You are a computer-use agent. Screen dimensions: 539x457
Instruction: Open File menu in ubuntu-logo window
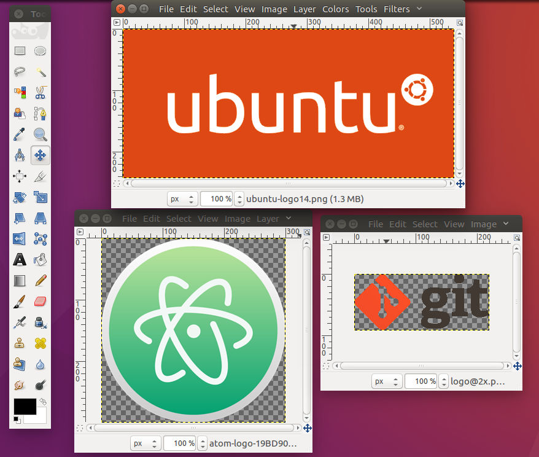[166, 9]
